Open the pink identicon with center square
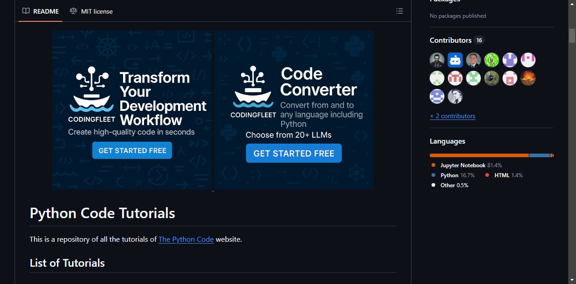Screen dimensions: 576x284 coord(510,78)
